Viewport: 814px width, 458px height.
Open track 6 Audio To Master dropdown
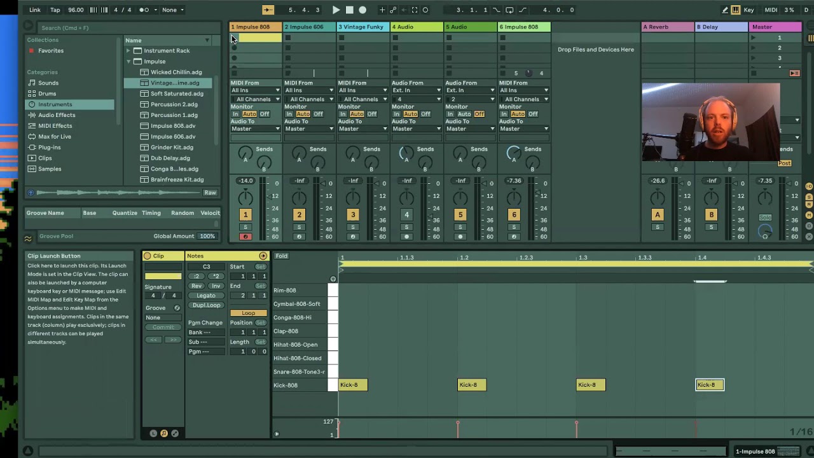pyautogui.click(x=524, y=129)
